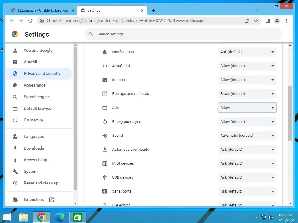Click the main content scrollbar thumb
Screen dimensions: 298x223
point(290,113)
